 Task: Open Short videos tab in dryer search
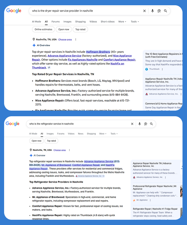point(108,22)
